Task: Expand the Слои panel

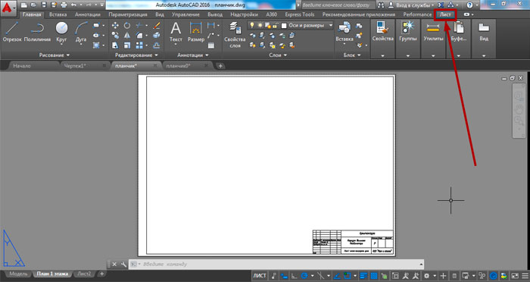Action: (x=278, y=55)
